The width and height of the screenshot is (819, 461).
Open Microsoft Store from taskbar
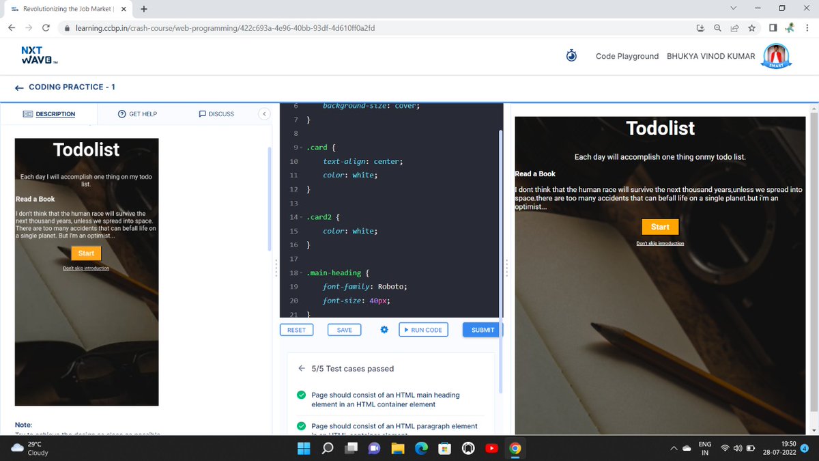point(445,448)
